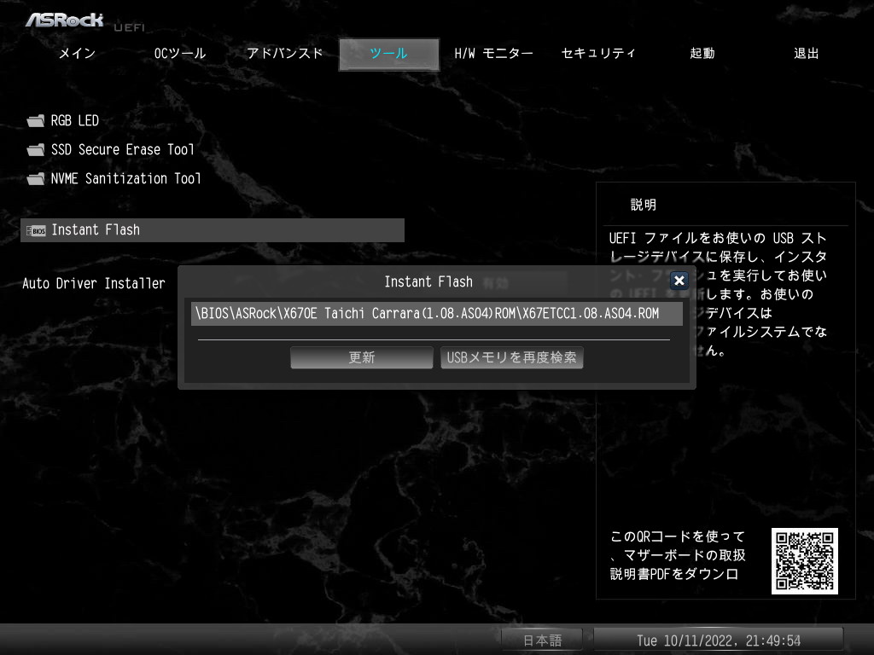Select the ツール tab
874x655 pixels.
click(x=389, y=54)
